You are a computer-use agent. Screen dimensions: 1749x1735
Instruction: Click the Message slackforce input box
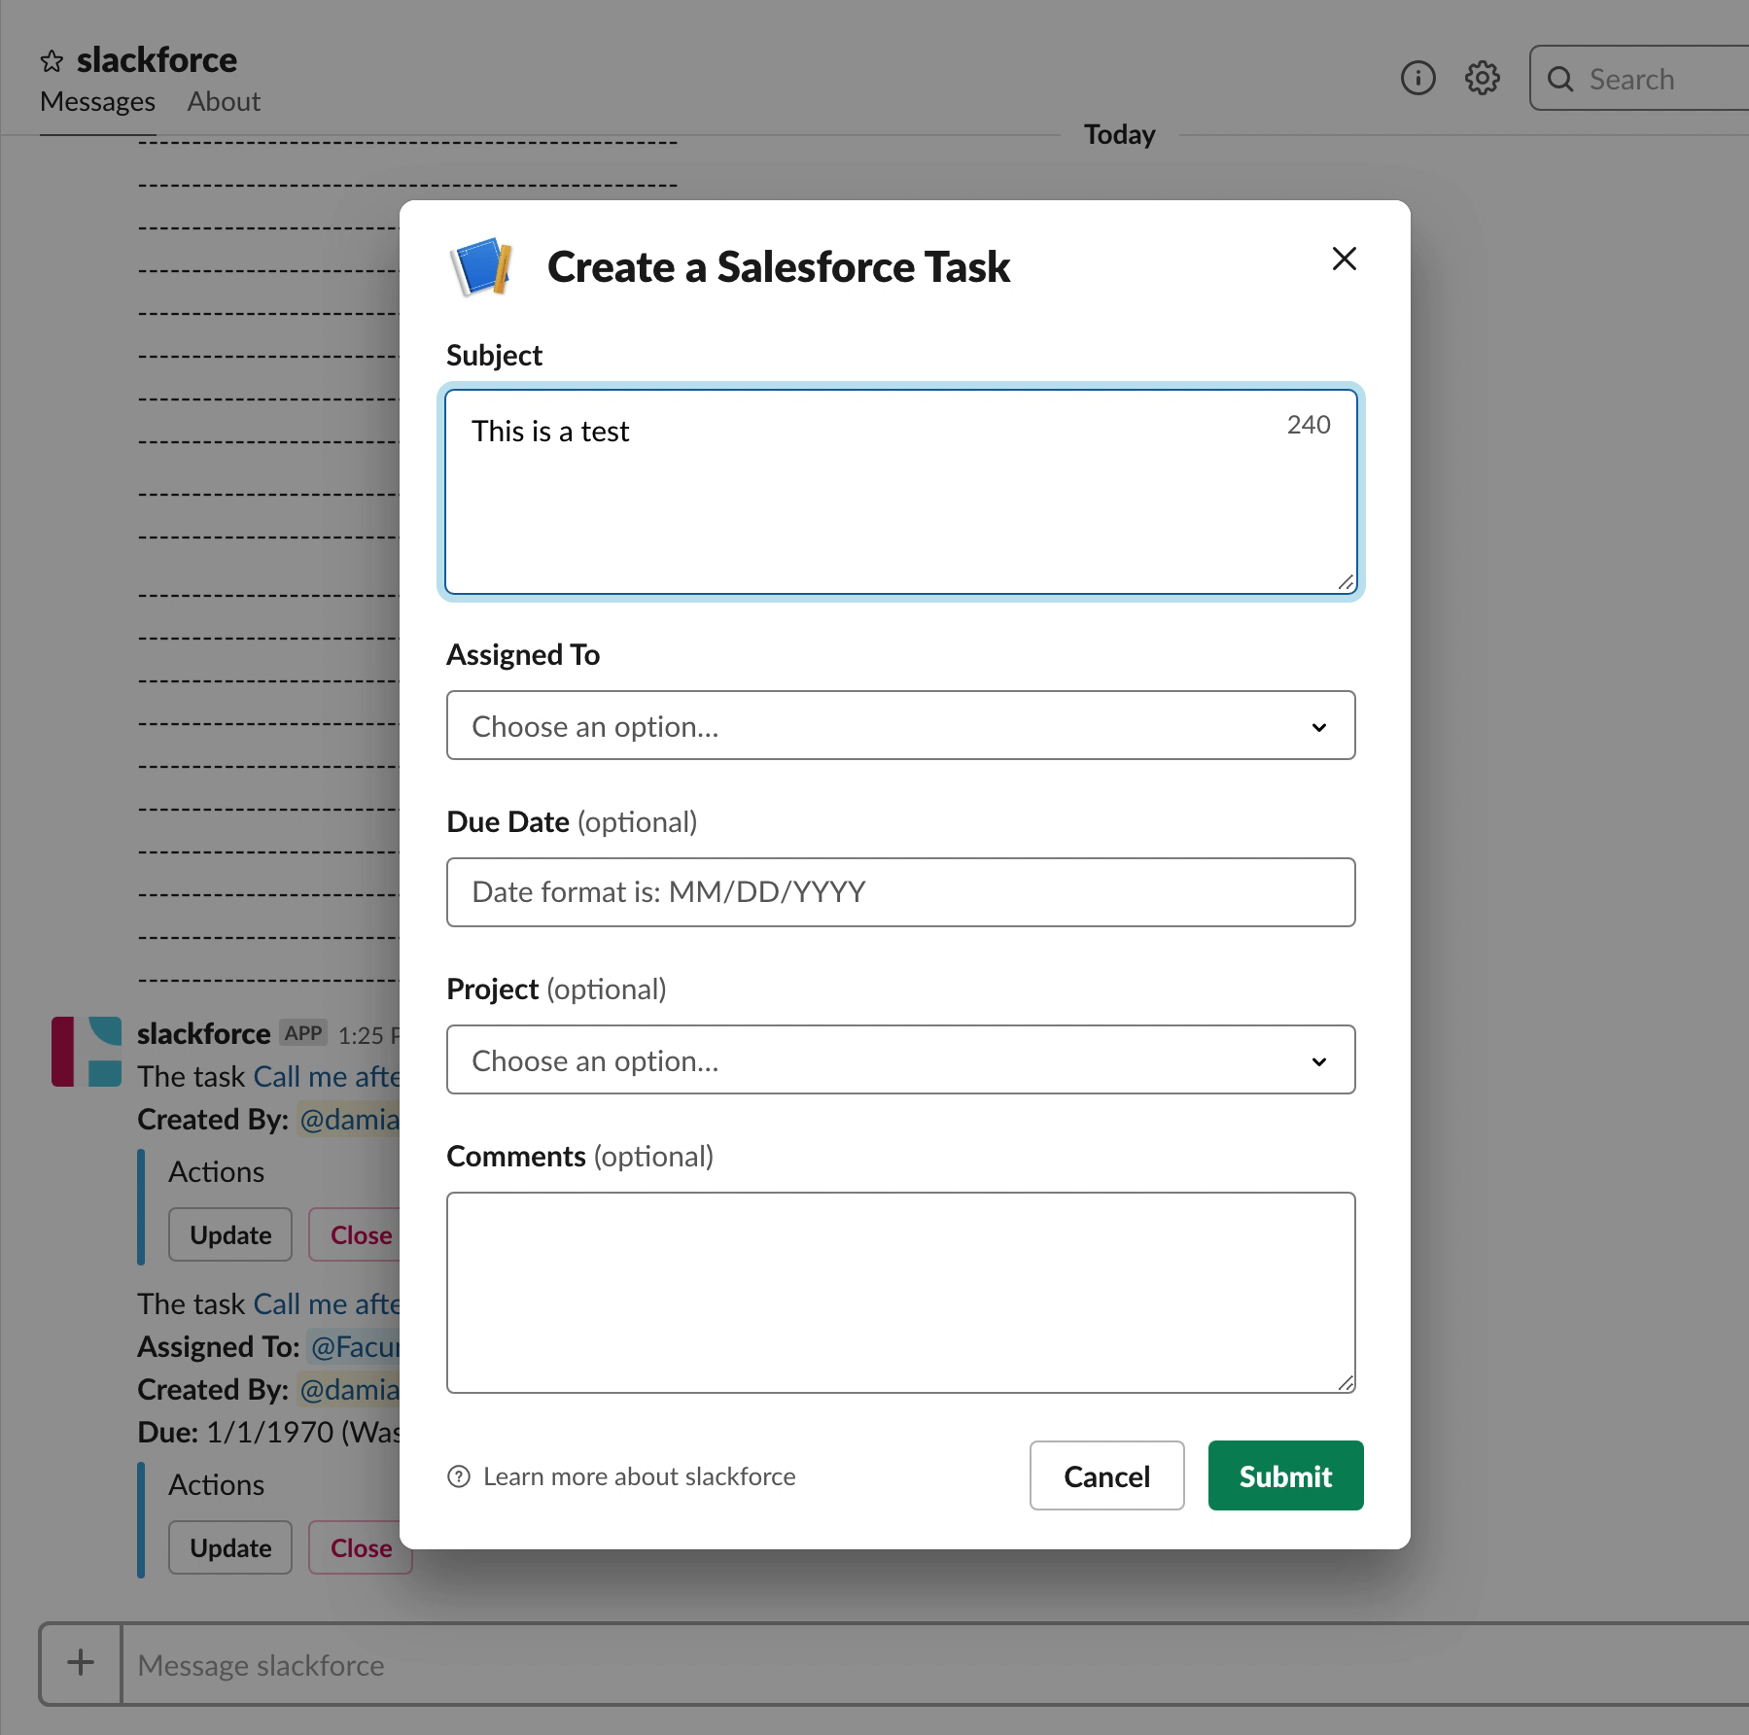[x=933, y=1665]
